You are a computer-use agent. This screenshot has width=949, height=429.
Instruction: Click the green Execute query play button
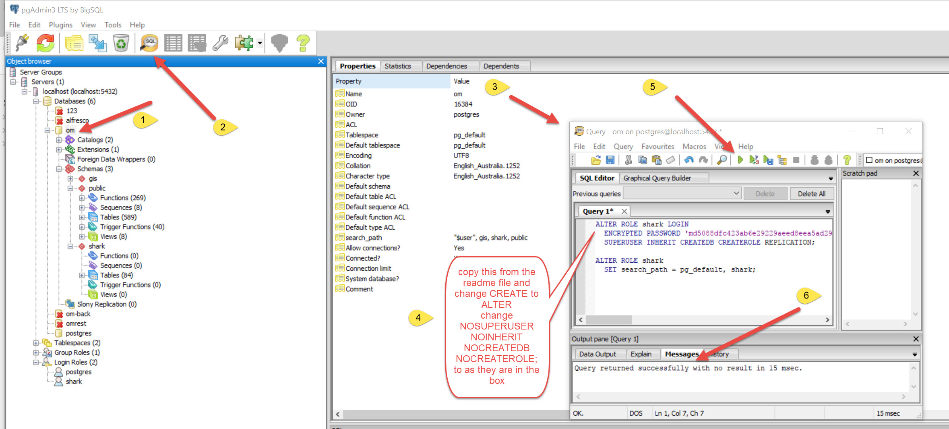[740, 160]
